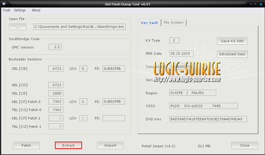This screenshot has height=155, width=265.
Task: Click the 2BL [CB] version field
Action: (56, 69)
